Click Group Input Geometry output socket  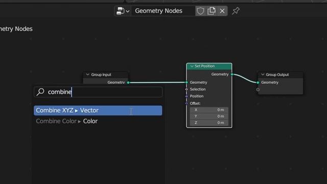[128, 83]
